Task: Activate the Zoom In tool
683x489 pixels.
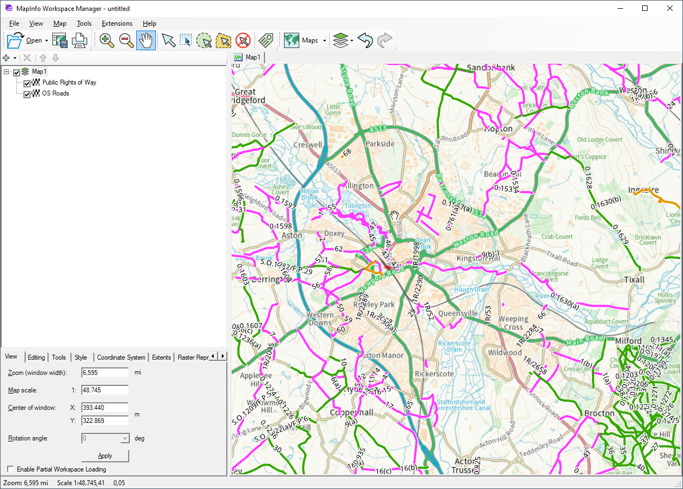Action: (x=107, y=40)
